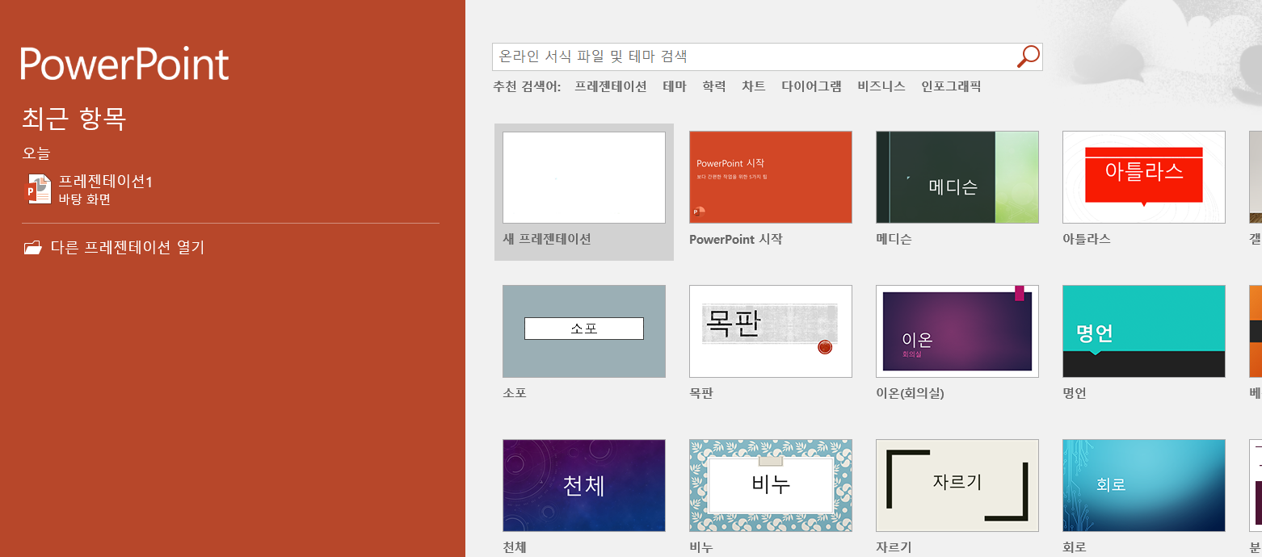Choose the blank 새 프레젠테이션 thumbnail
This screenshot has height=557, width=1262.
[x=584, y=178]
